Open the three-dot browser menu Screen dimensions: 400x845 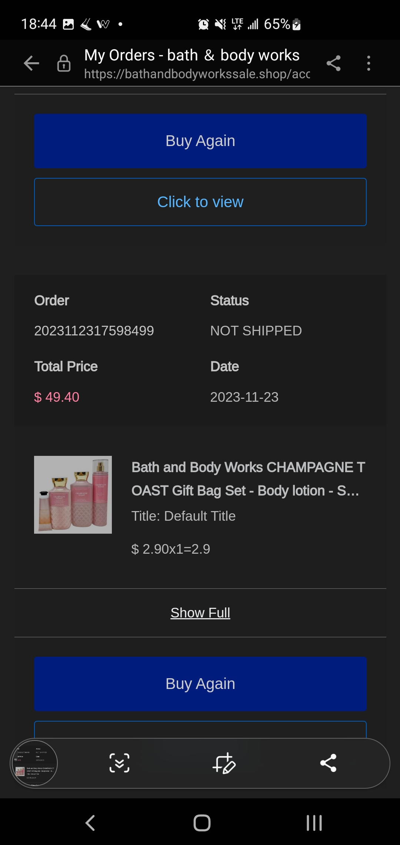click(x=368, y=63)
